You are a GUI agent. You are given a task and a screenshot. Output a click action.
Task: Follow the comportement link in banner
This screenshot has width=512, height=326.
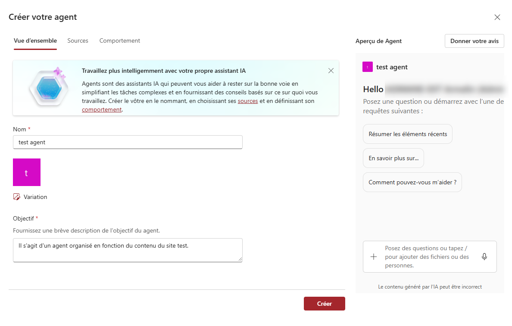102,110
